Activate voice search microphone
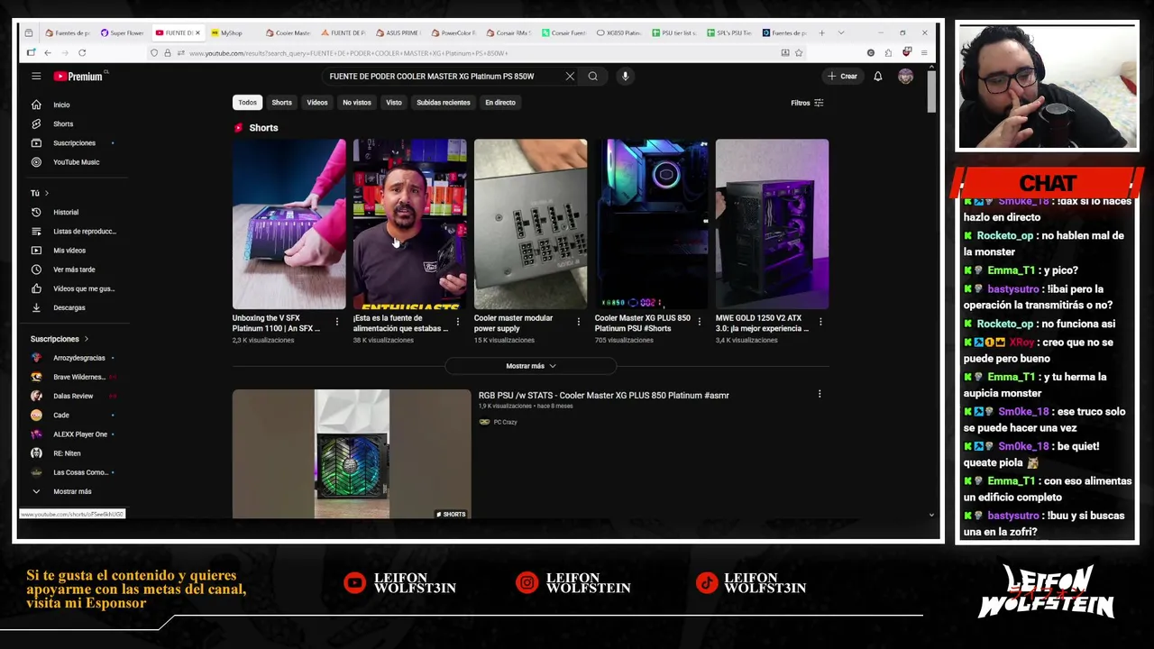Image resolution: width=1154 pixels, height=649 pixels. pos(625,77)
